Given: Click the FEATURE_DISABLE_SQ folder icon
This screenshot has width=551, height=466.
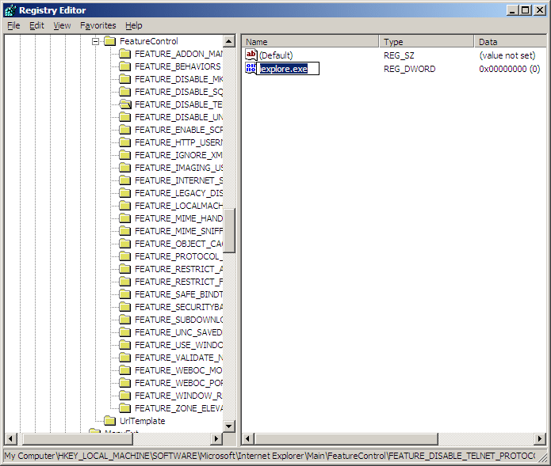Looking at the screenshot, I should click(124, 92).
